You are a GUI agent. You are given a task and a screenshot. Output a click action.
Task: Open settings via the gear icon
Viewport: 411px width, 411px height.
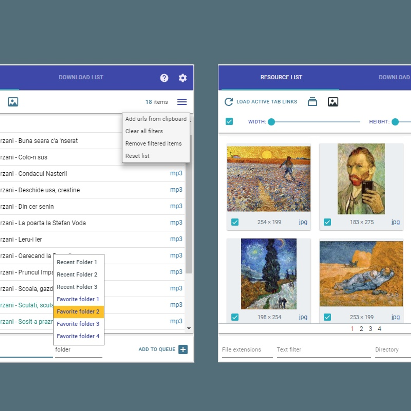click(183, 78)
